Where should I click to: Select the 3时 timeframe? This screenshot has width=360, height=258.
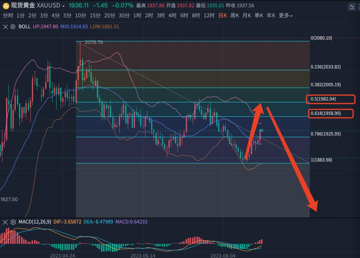[161, 16]
